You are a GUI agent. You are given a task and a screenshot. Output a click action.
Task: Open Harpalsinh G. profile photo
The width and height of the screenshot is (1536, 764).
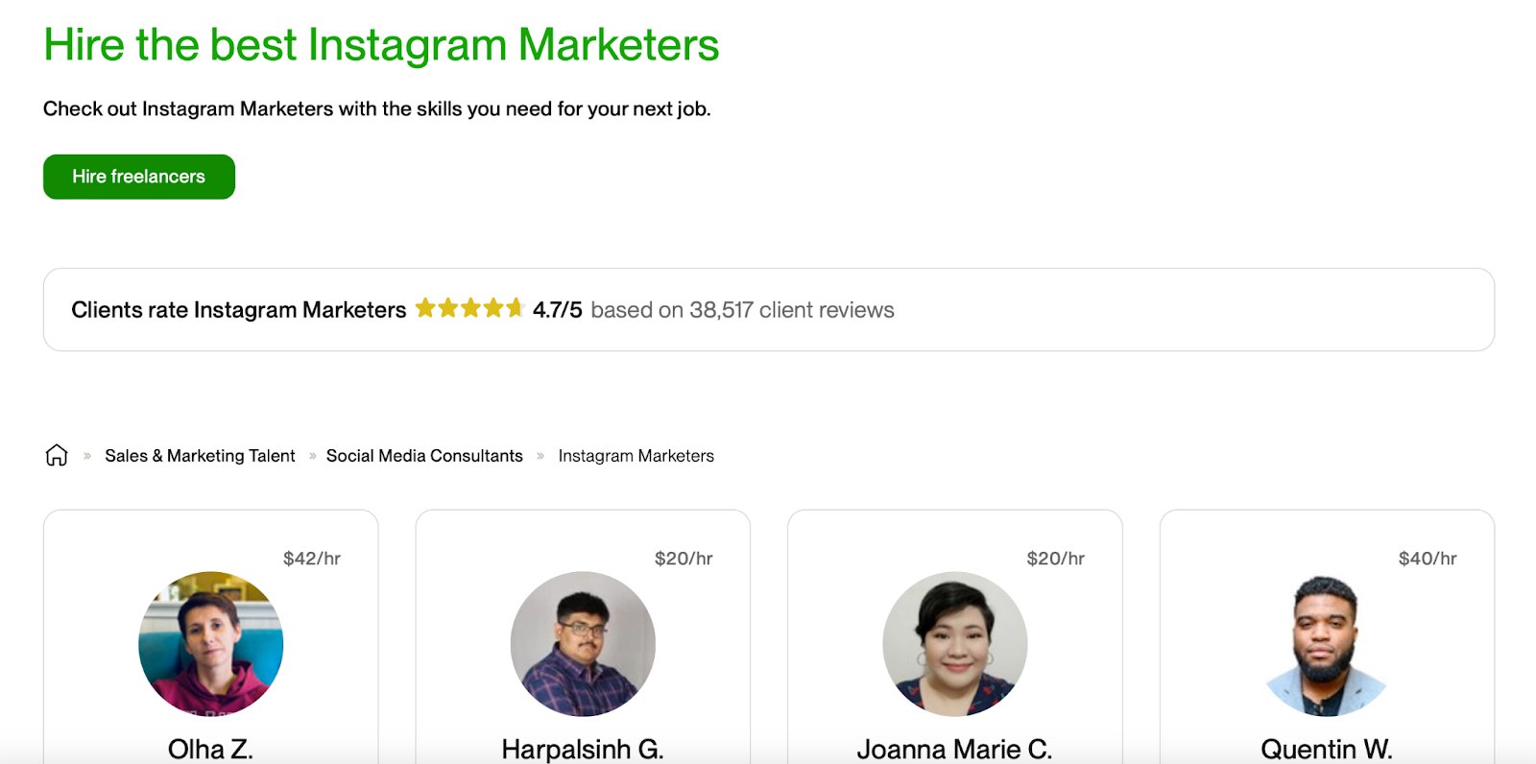[583, 644]
